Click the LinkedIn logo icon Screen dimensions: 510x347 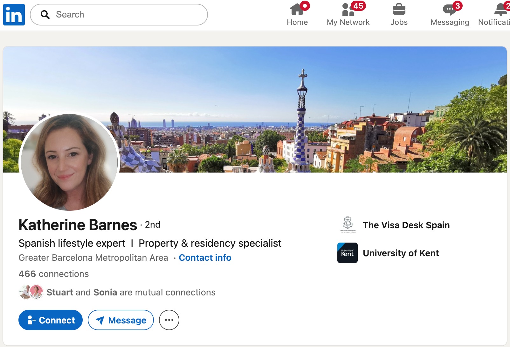[14, 15]
